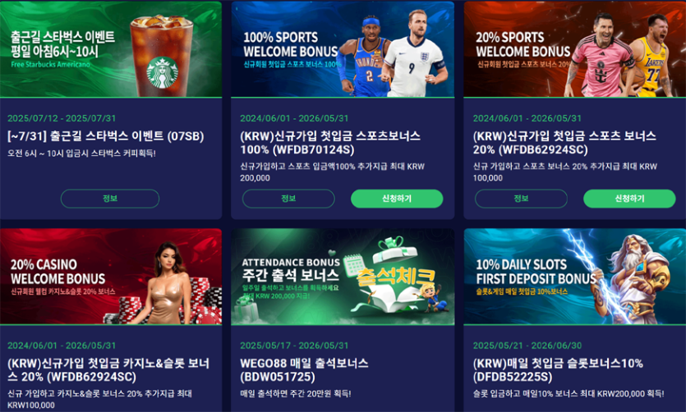The height and width of the screenshot is (412, 686).
Task: Open title 출근길 스타벅스 이벤트 (07SB)
Action: tap(105, 136)
